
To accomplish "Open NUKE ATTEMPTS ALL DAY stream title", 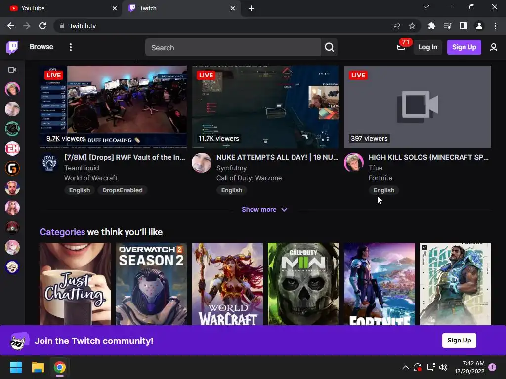I will 277,157.
